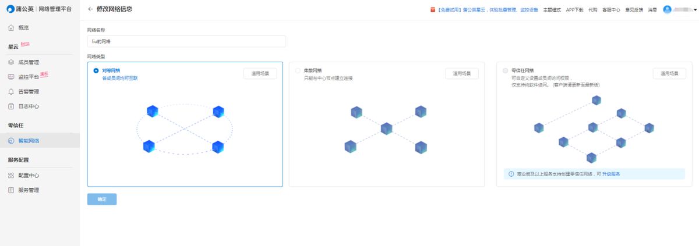699x246 pixels.
Task: Click the 确定 confirm button
Action: 102,199
